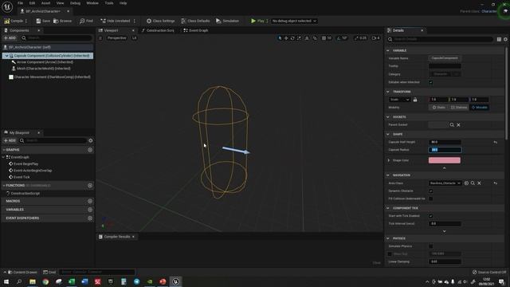This screenshot has width=510, height=287.
Task: Use selected asset for Area Class
Action: 466,183
